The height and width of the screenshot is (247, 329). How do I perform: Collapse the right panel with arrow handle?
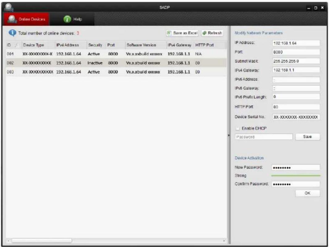point(229,135)
